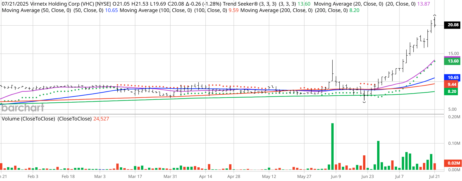
Task: Click the red volume bar at Jul 21
Action: pos(435,166)
